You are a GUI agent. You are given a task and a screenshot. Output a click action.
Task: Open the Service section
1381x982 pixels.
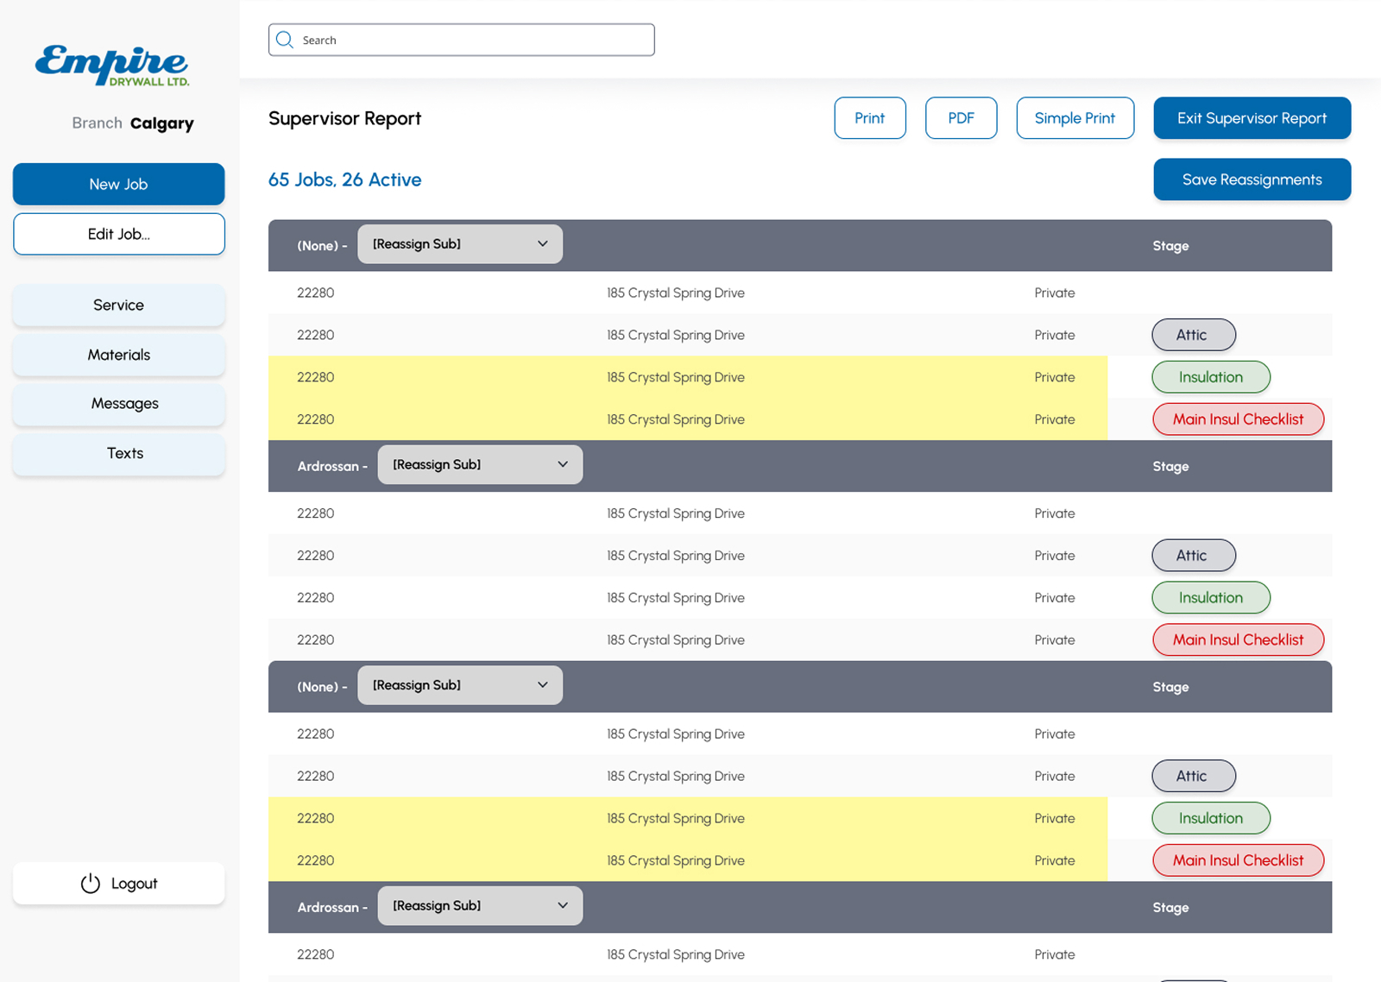[x=118, y=305]
